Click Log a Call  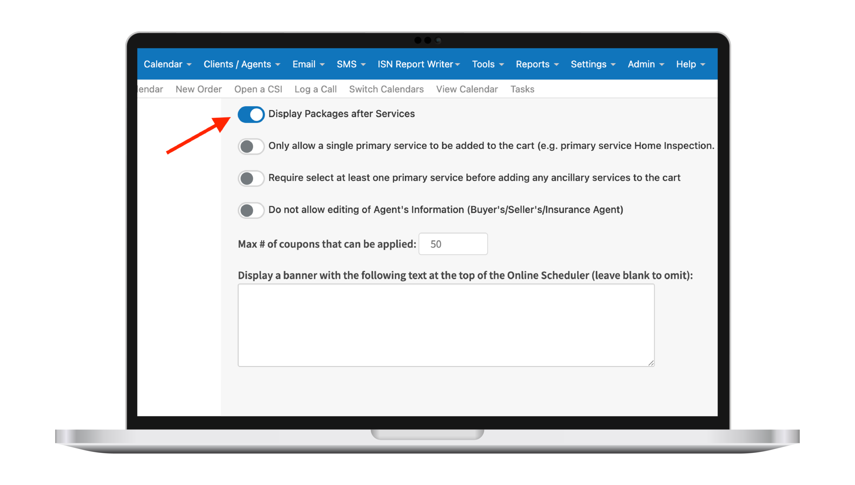pyautogui.click(x=315, y=89)
